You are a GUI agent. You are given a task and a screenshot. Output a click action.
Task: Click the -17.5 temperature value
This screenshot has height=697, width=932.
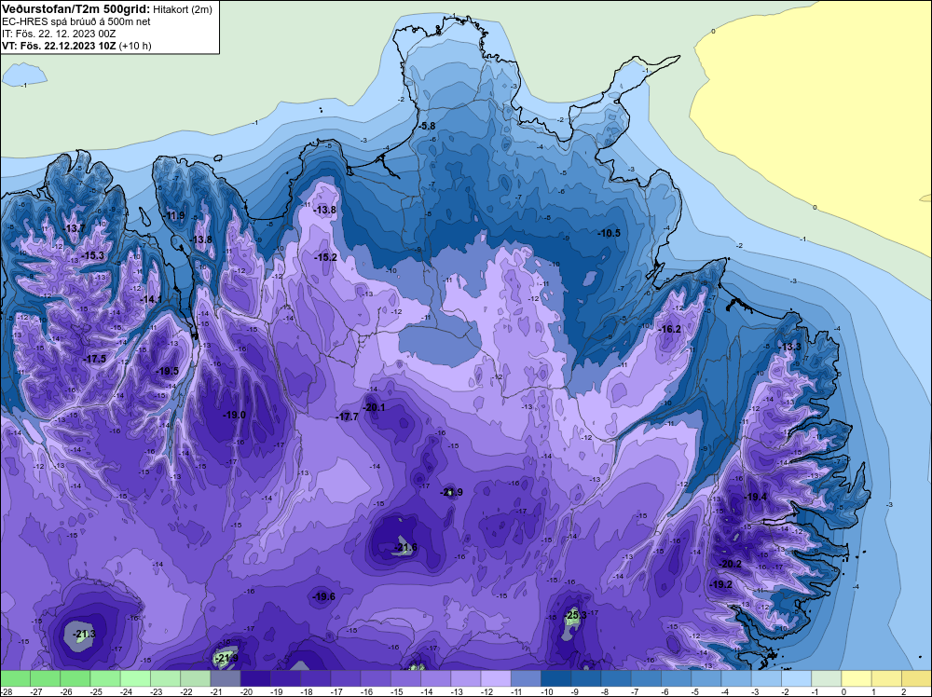pos(94,359)
